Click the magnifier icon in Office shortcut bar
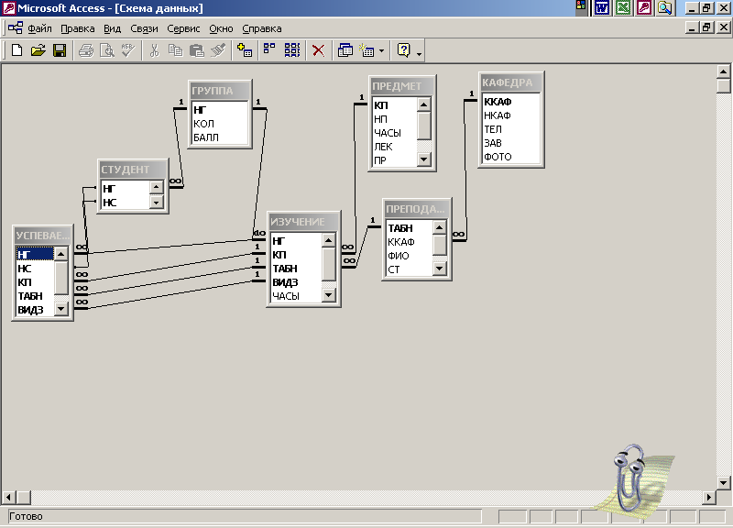The height and width of the screenshot is (528, 733). pyautogui.click(x=665, y=8)
